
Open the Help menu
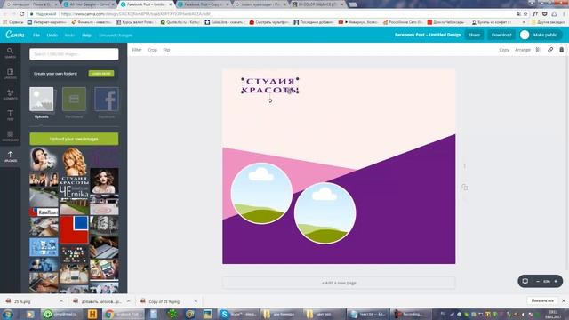[86, 36]
